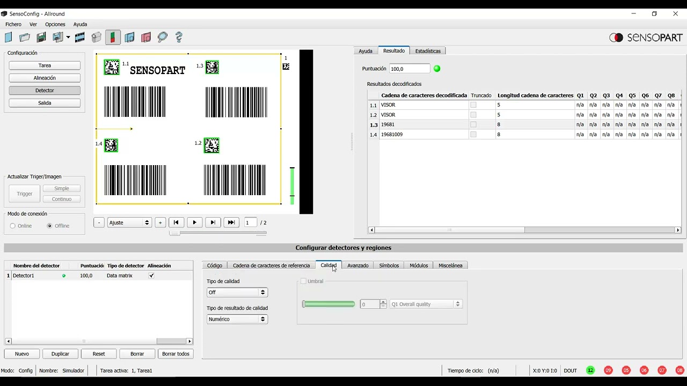Image resolution: width=687 pixels, height=386 pixels.
Task: Open the Ver menu
Action: pos(33,24)
